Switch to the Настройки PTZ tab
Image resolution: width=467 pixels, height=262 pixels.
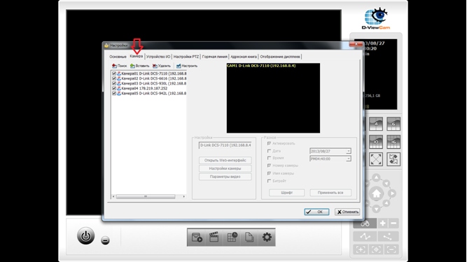186,57
